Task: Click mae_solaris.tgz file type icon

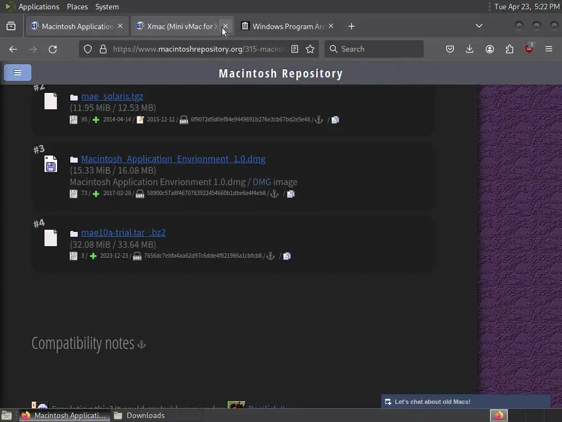Action: (50, 101)
